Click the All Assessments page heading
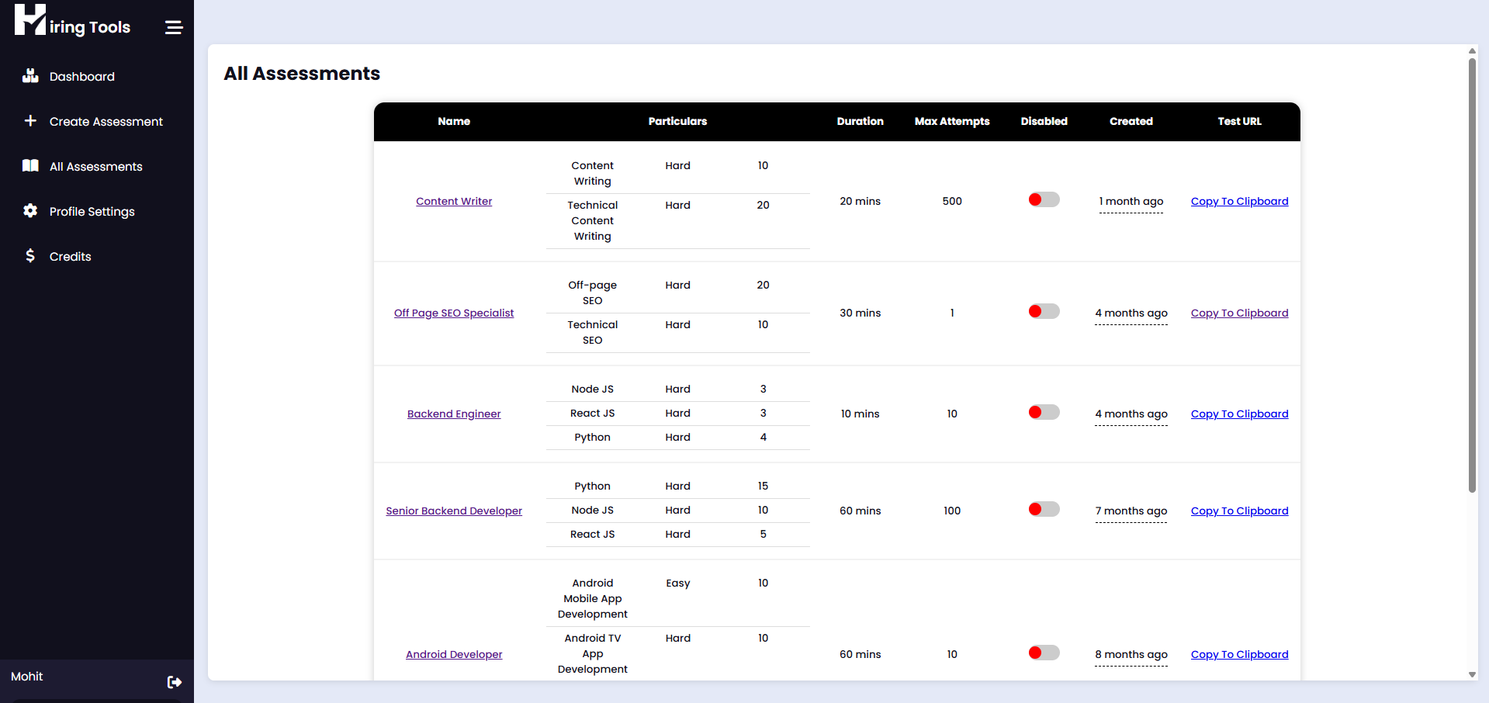This screenshot has height=703, width=1489. point(302,73)
